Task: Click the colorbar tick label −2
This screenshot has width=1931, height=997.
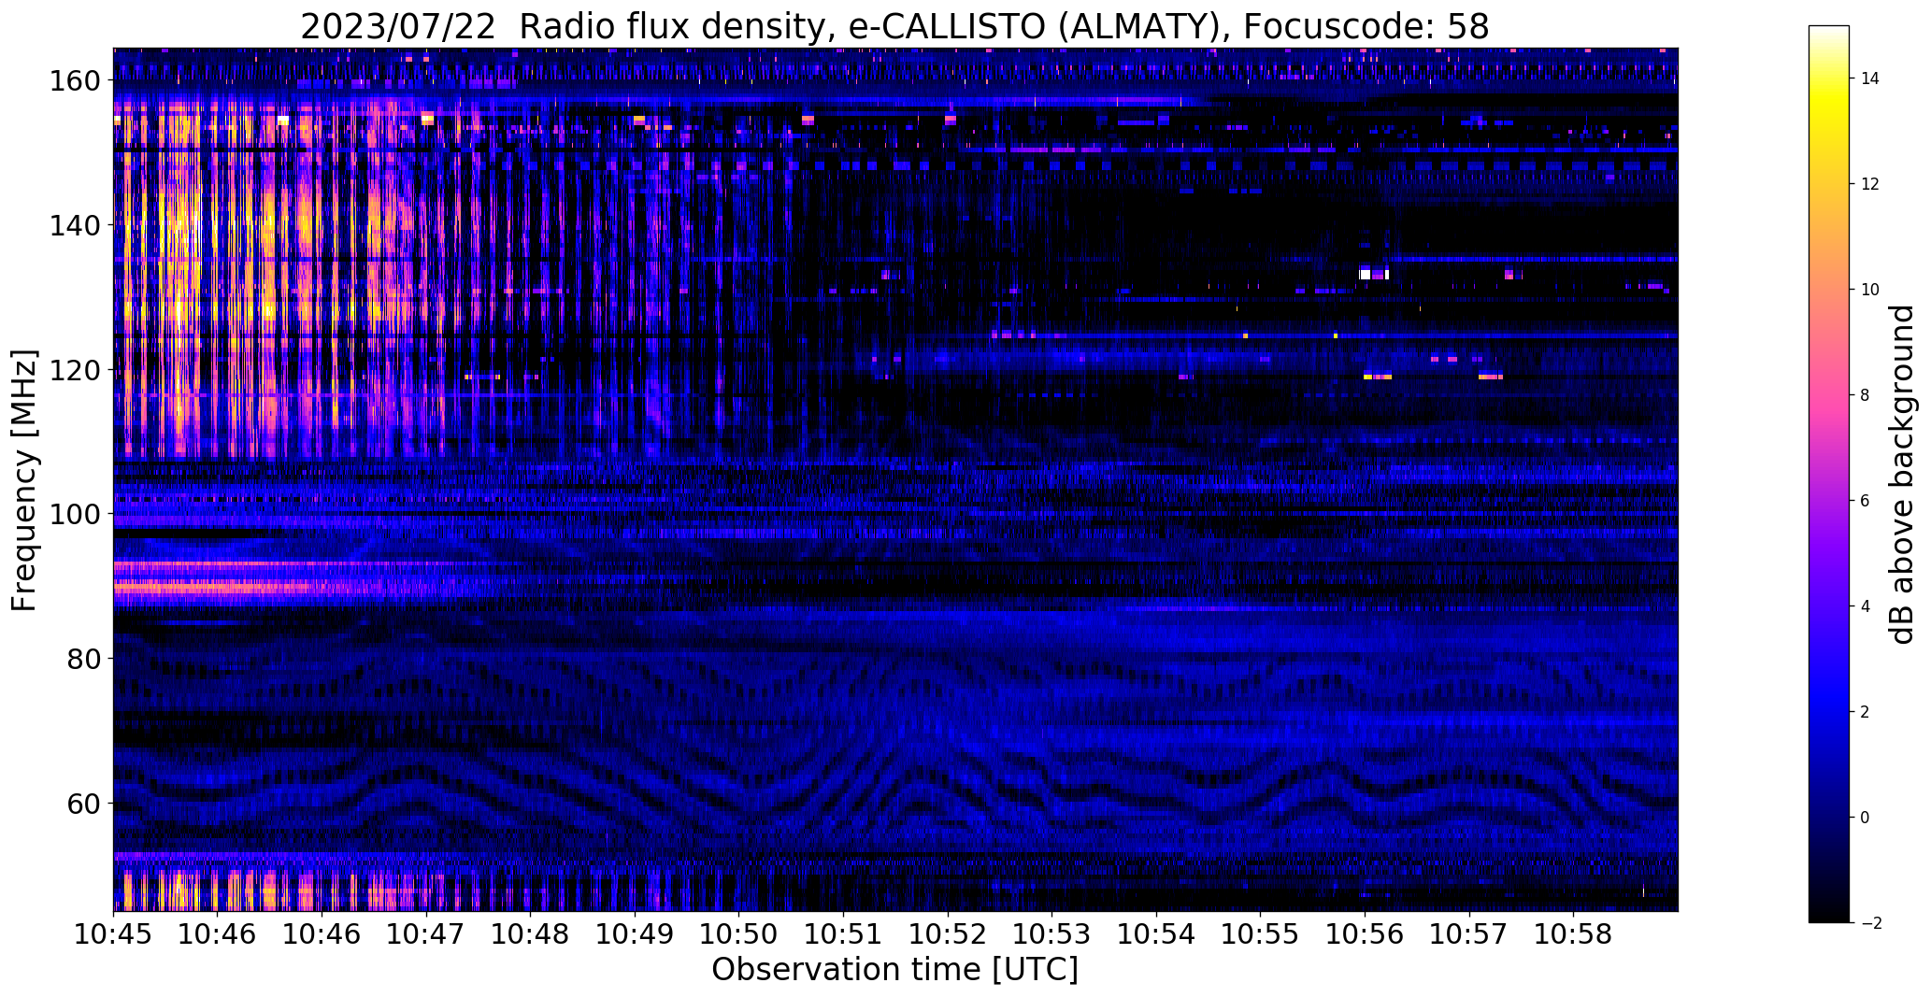Action: point(1870,924)
